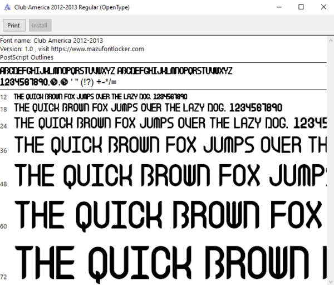Click the size label '18'

click(3, 110)
